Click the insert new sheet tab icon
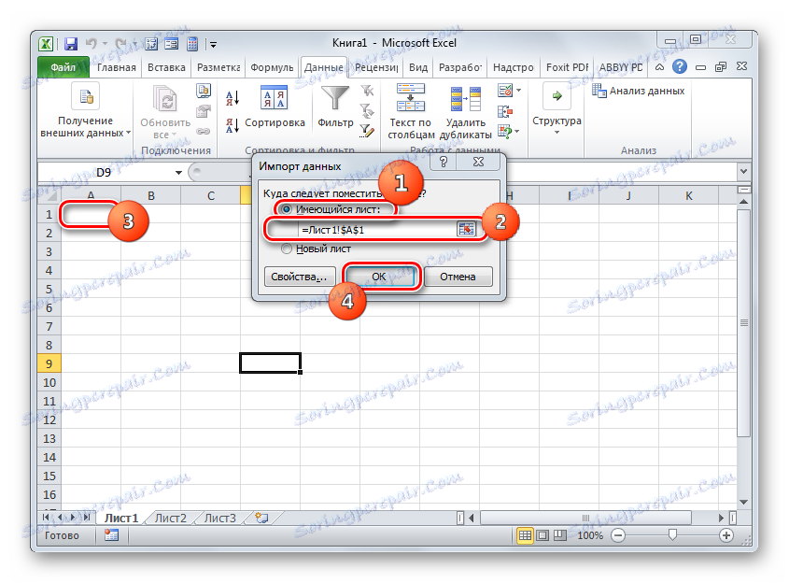Viewport: 789px width, 583px height. point(261,518)
